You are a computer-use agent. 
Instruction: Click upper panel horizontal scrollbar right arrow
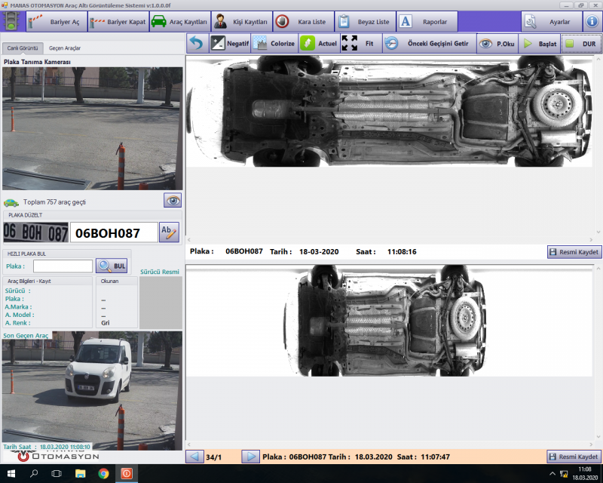coord(591,239)
